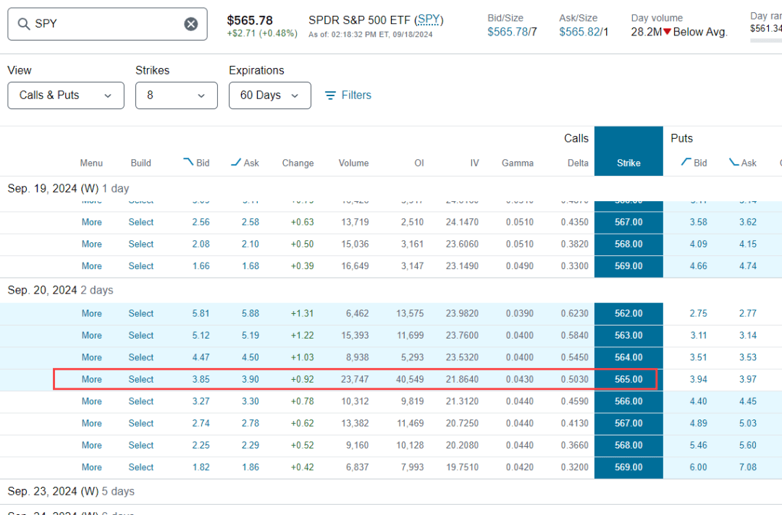Sort by the Volume column header

tap(353, 163)
